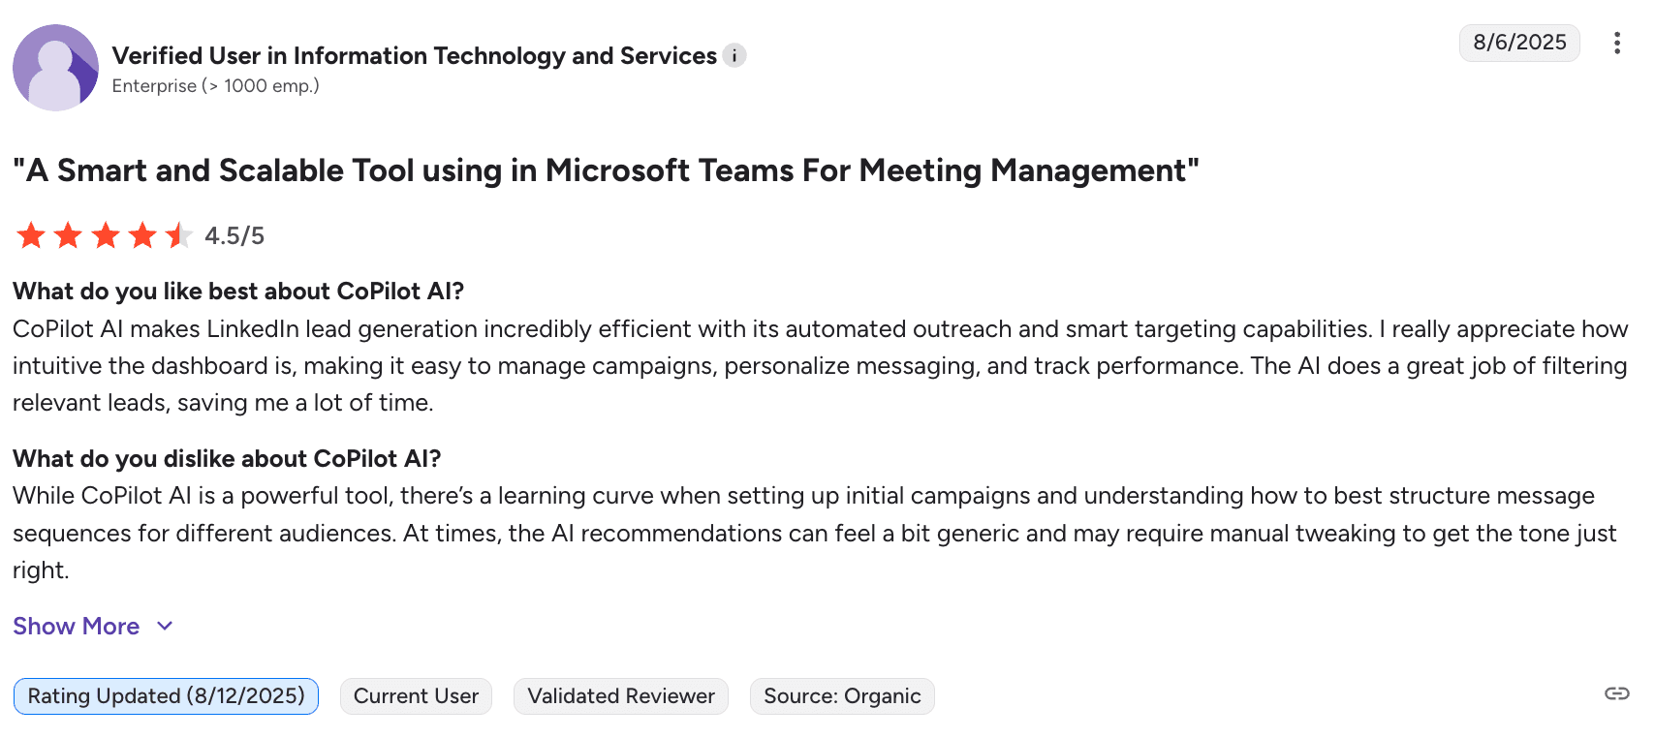Select the Current User tag
The height and width of the screenshot is (738, 1655).
tap(416, 696)
